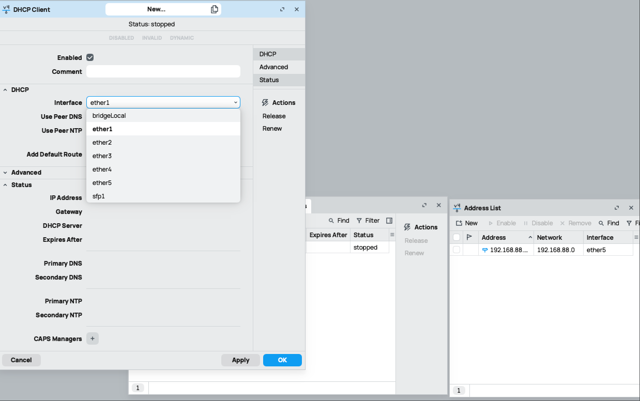The height and width of the screenshot is (401, 640).
Task: Expand the DHCP Client window with the expand icon
Action: click(x=282, y=9)
